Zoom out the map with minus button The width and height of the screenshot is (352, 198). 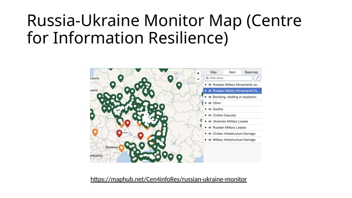point(198,79)
